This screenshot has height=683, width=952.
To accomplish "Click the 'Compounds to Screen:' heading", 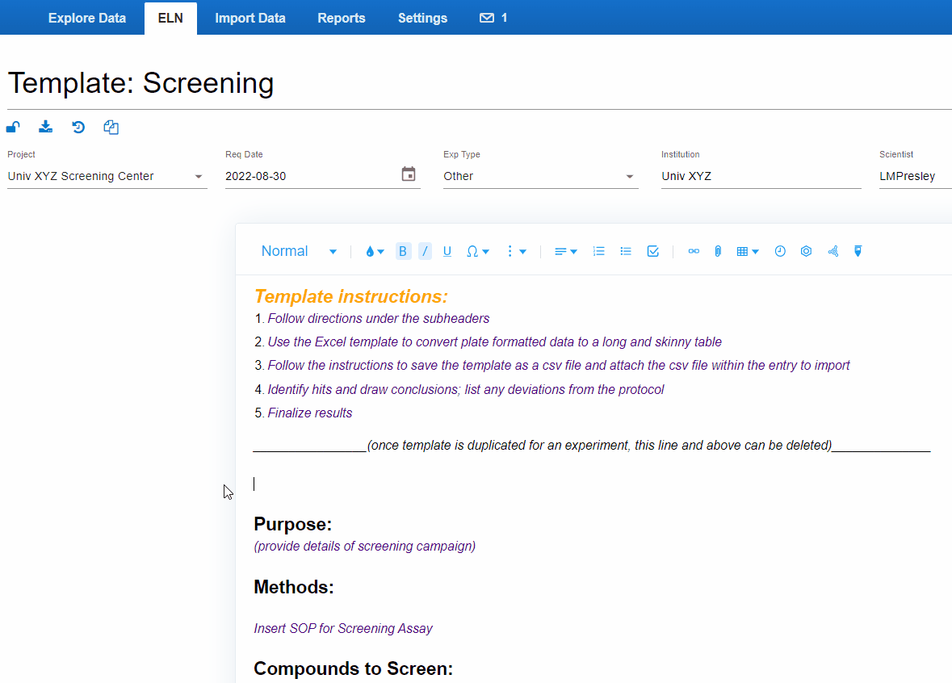I will pos(354,668).
